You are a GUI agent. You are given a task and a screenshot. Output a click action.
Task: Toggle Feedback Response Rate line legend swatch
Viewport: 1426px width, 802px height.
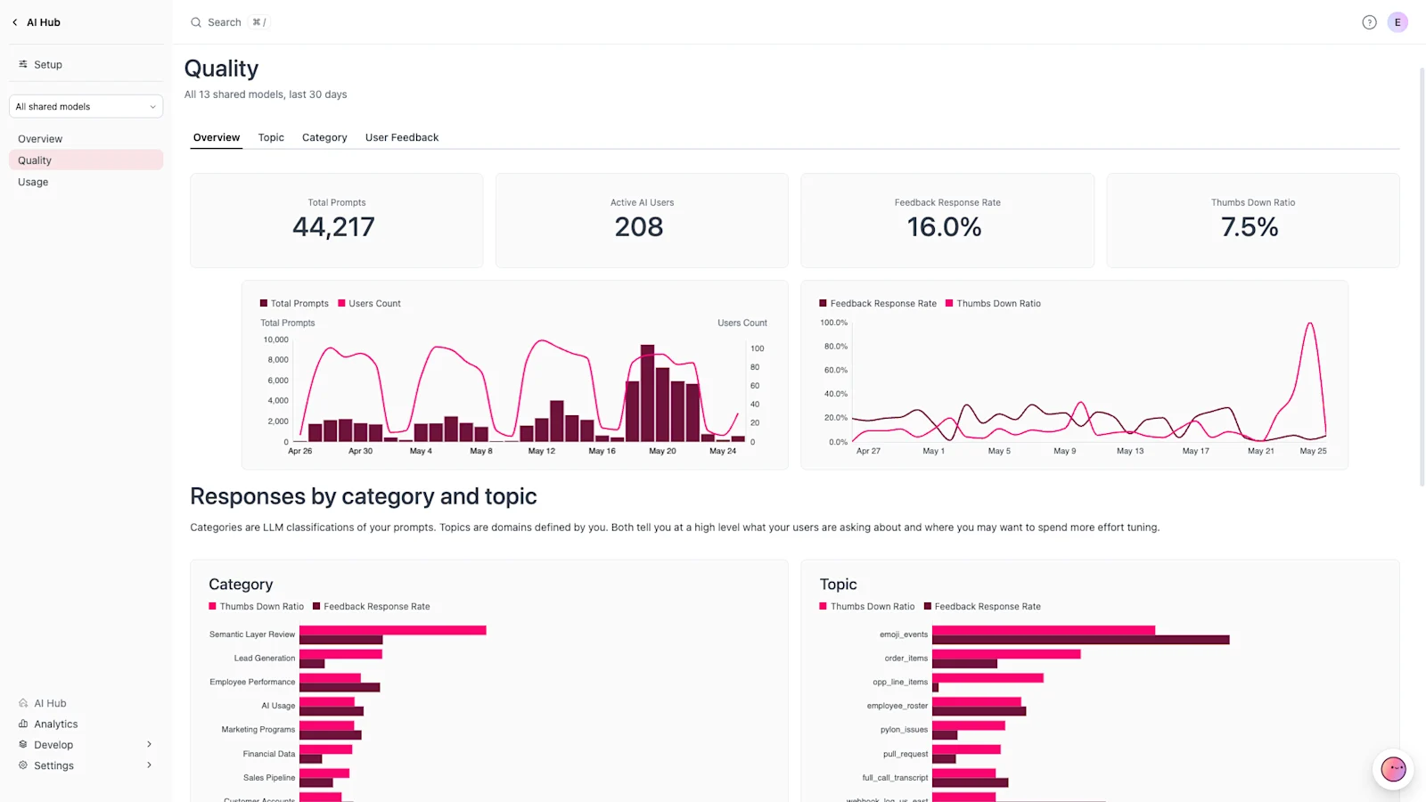[823, 303]
